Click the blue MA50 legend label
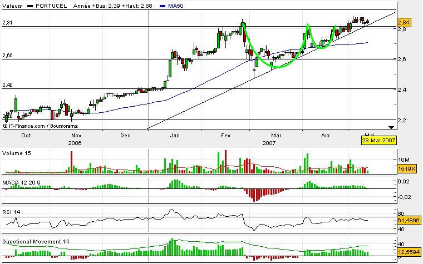423x264 pixels. tap(176, 6)
